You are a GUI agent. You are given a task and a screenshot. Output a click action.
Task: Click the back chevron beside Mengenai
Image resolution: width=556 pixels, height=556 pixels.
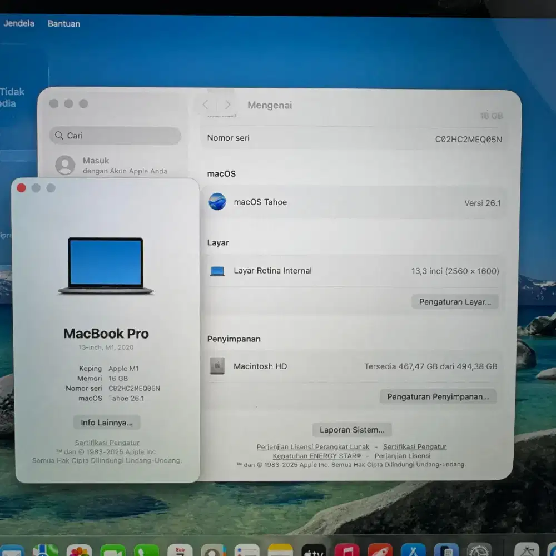pyautogui.click(x=205, y=105)
